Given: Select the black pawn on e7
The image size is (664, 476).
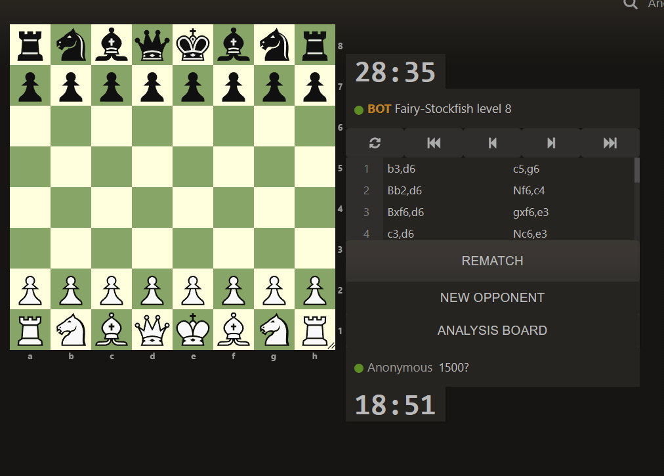Looking at the screenshot, I should (193, 85).
